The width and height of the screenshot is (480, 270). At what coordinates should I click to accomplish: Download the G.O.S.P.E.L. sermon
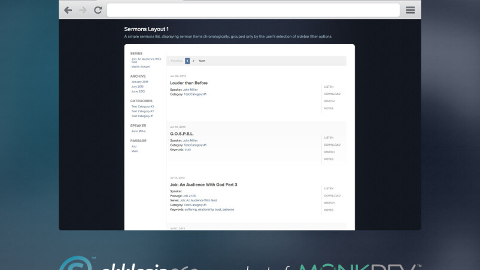(332, 145)
